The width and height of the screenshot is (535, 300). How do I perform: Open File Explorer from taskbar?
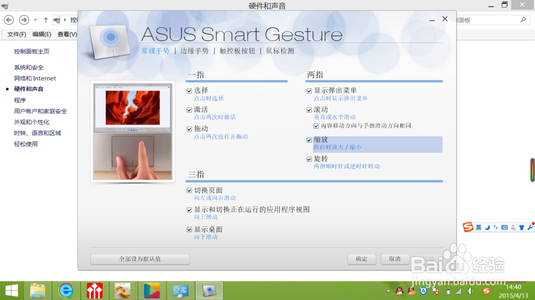[37, 291]
